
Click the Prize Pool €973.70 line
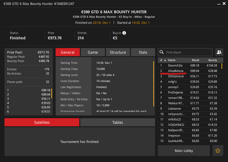click(x=28, y=52)
